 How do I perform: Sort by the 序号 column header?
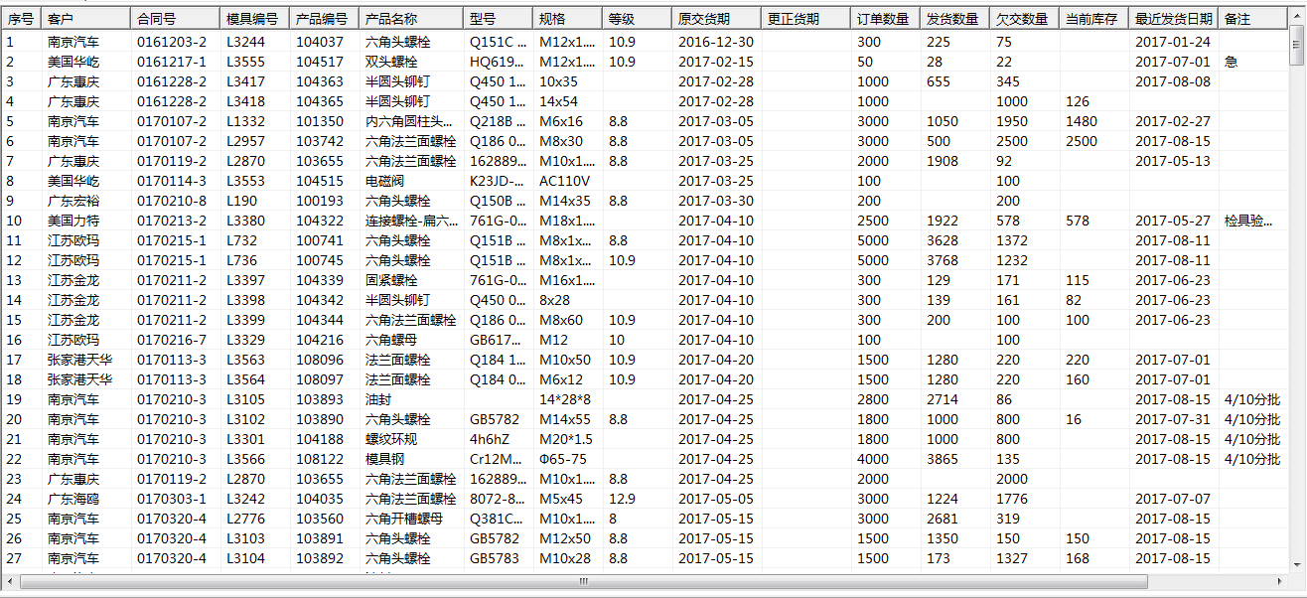pos(21,19)
